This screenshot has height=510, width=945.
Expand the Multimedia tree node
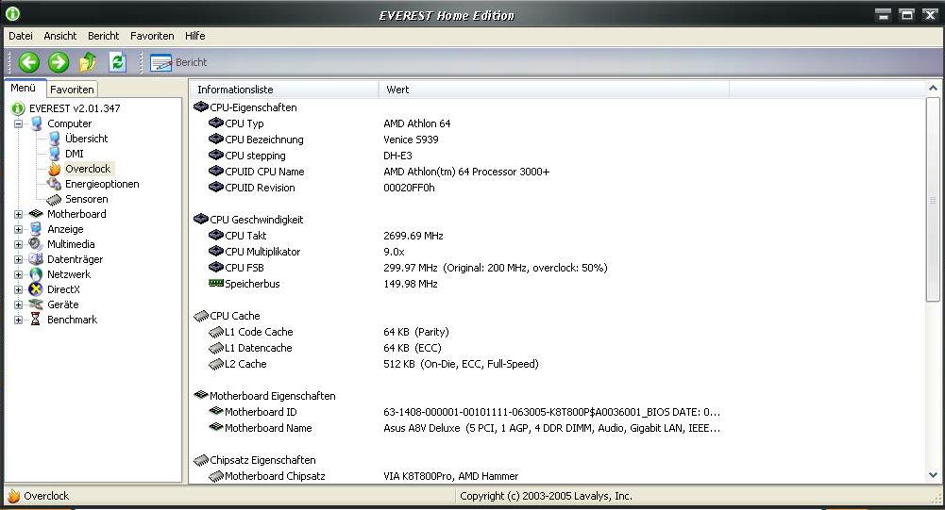19,244
